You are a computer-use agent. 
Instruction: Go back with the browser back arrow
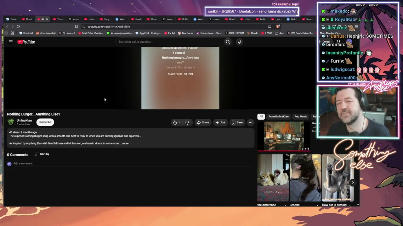tap(7, 27)
